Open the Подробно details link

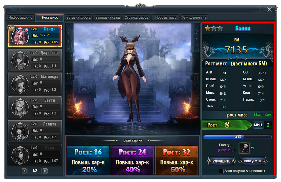click(x=263, y=115)
